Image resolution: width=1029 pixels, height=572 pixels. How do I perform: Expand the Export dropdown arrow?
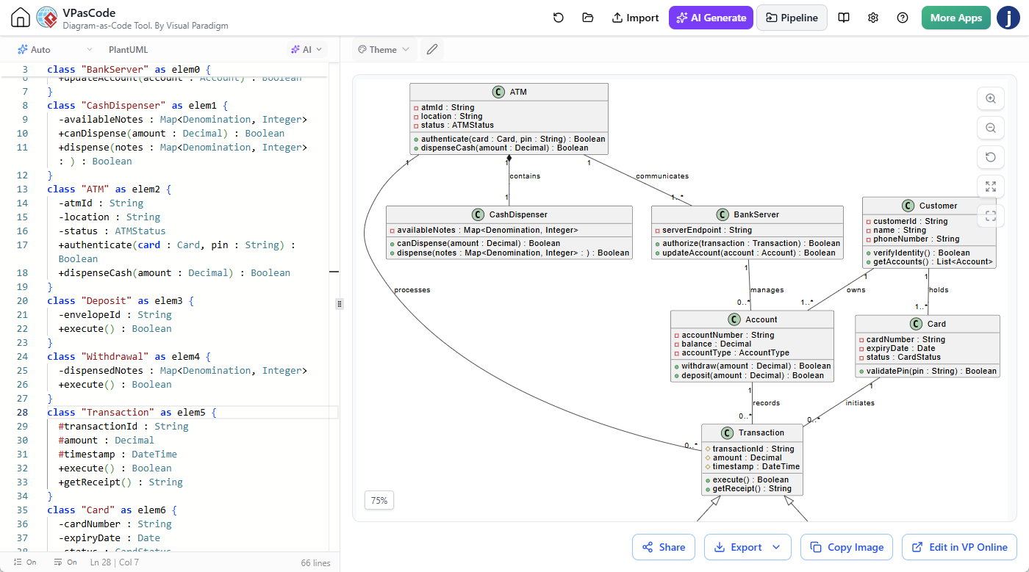[776, 547]
